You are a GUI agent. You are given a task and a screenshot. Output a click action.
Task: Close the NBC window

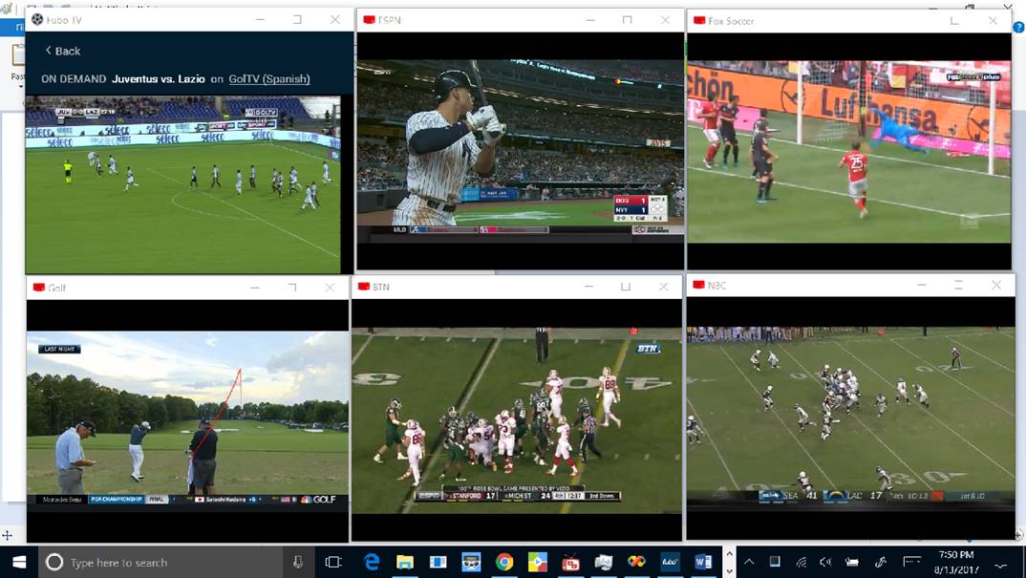click(x=995, y=286)
